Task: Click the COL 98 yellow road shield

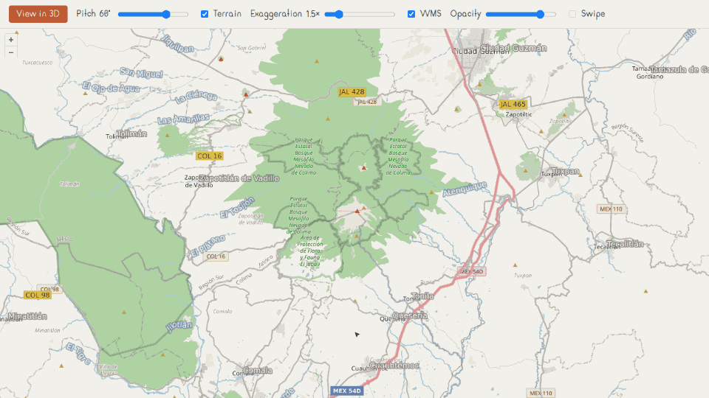Action: click(38, 295)
